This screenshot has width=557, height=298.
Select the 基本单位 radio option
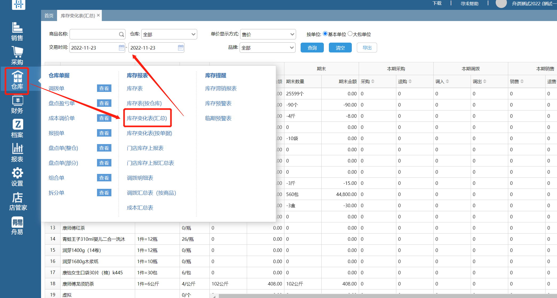tap(325, 34)
